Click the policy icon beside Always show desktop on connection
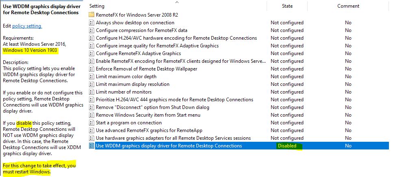Screen dimensions: 393x177 pos(92,22)
